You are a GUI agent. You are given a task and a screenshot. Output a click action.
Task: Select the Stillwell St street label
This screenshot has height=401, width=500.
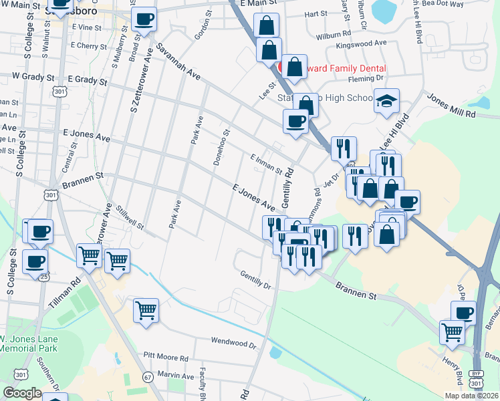point(130,217)
